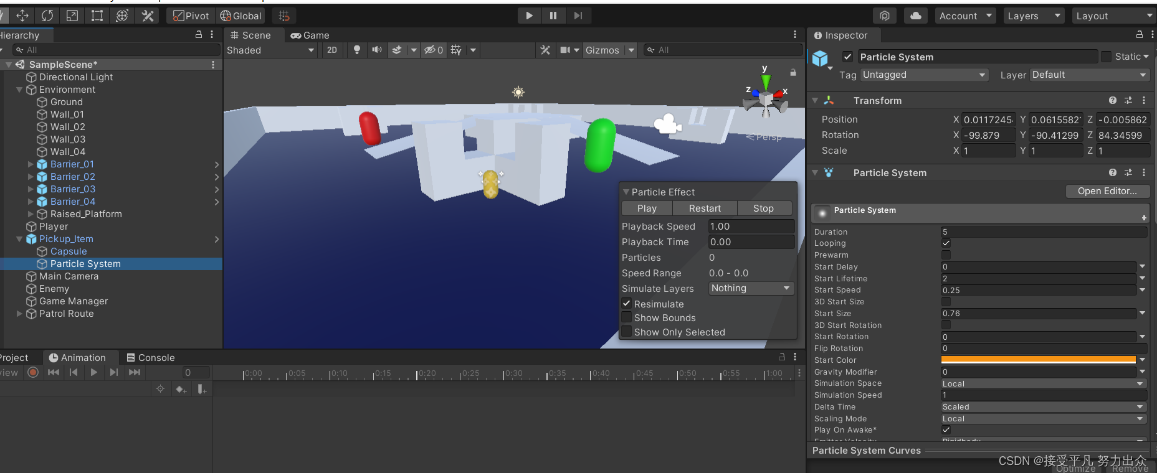Toggle 2D view mode in Scene
This screenshot has height=473, width=1157.
[x=332, y=50]
